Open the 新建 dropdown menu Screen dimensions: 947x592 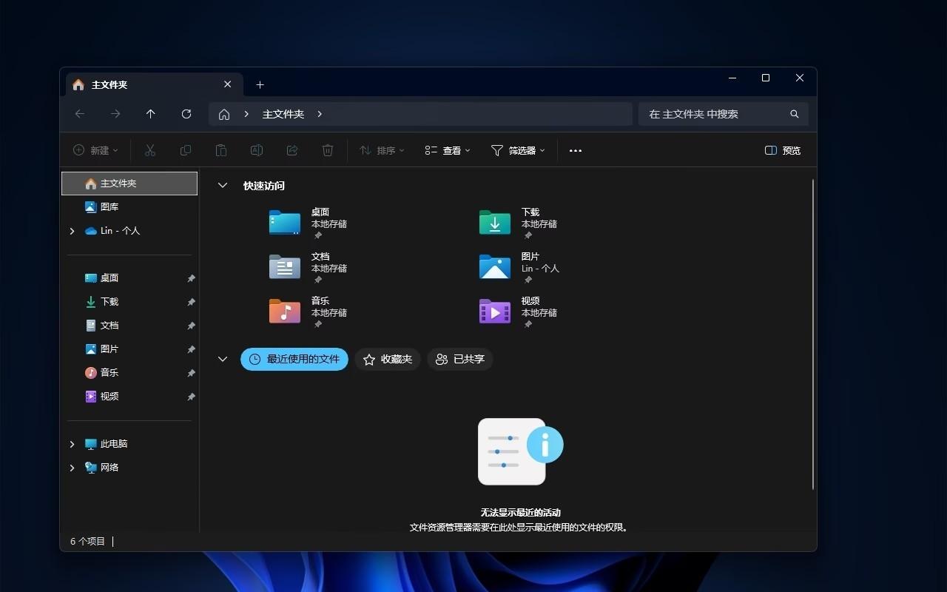(95, 150)
